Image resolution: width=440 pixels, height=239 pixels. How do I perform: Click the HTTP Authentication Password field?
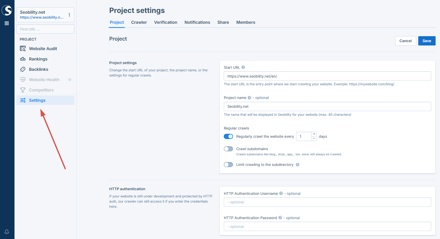(327, 226)
